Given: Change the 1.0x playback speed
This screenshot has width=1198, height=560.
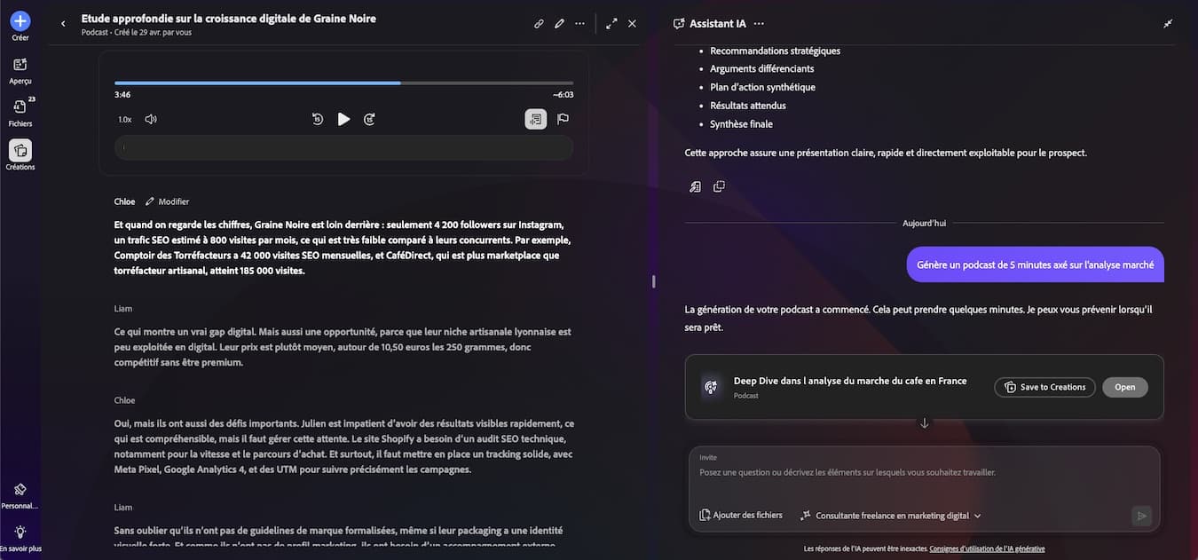Looking at the screenshot, I should point(125,119).
